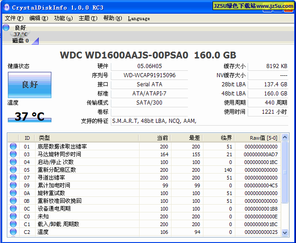Click status orb for attribute 04
Screen dimensions: 296x243
click(x=13, y=162)
